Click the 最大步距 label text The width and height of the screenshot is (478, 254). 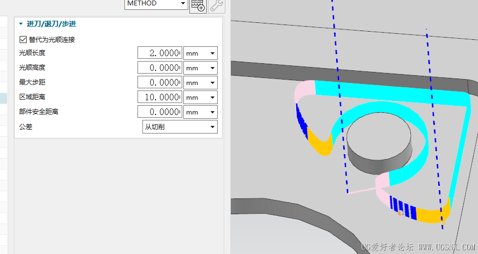point(32,82)
